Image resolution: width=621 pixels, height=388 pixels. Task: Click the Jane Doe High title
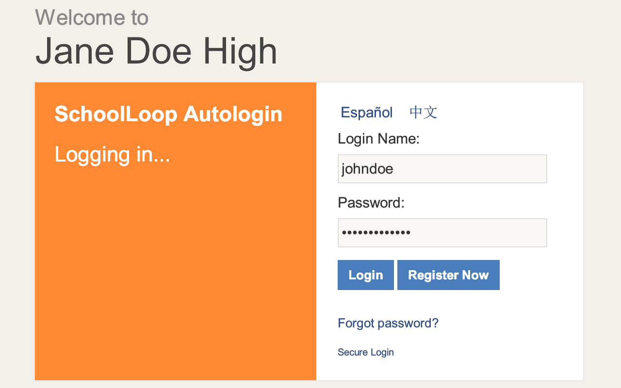point(156,50)
